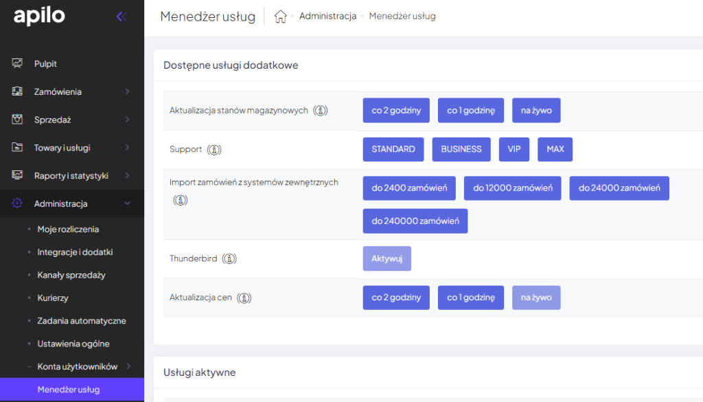Open Integracje i dodatki page
The image size is (703, 402).
(75, 252)
